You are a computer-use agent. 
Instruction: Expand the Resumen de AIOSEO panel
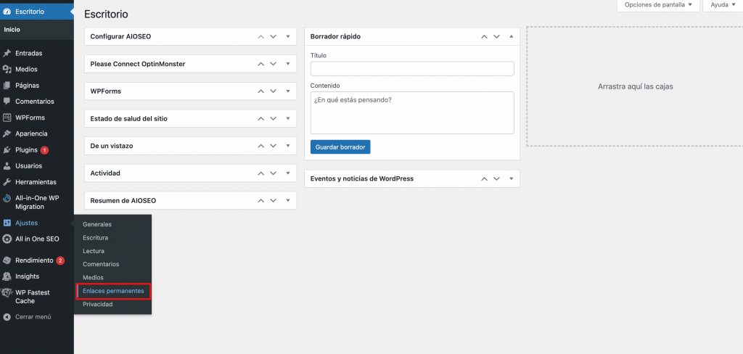[x=287, y=201]
